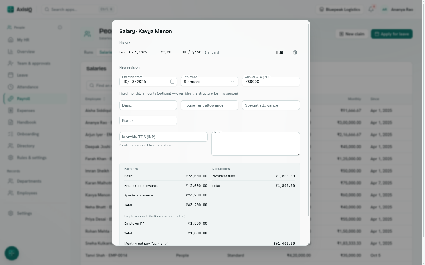Screen dimensions: 425x265
Task: Click the floating green action button
Action: click(x=12, y=253)
